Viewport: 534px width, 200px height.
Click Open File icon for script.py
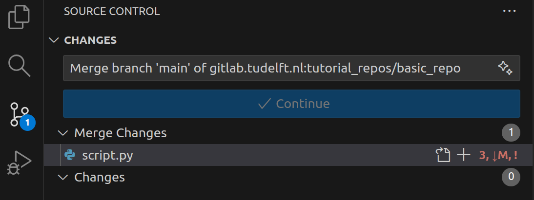[x=443, y=155]
